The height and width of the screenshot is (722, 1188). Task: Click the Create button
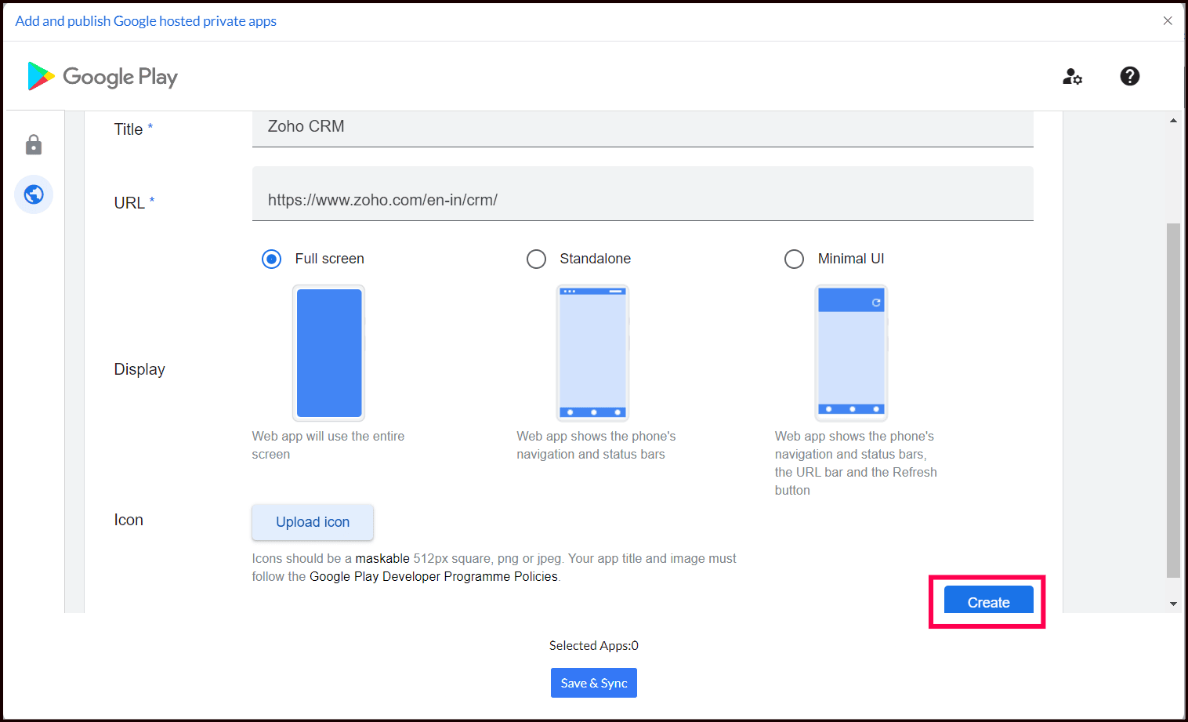pos(988,602)
